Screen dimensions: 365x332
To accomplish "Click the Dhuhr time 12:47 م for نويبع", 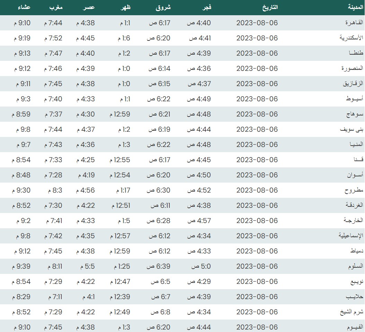I will [x=120, y=282].
